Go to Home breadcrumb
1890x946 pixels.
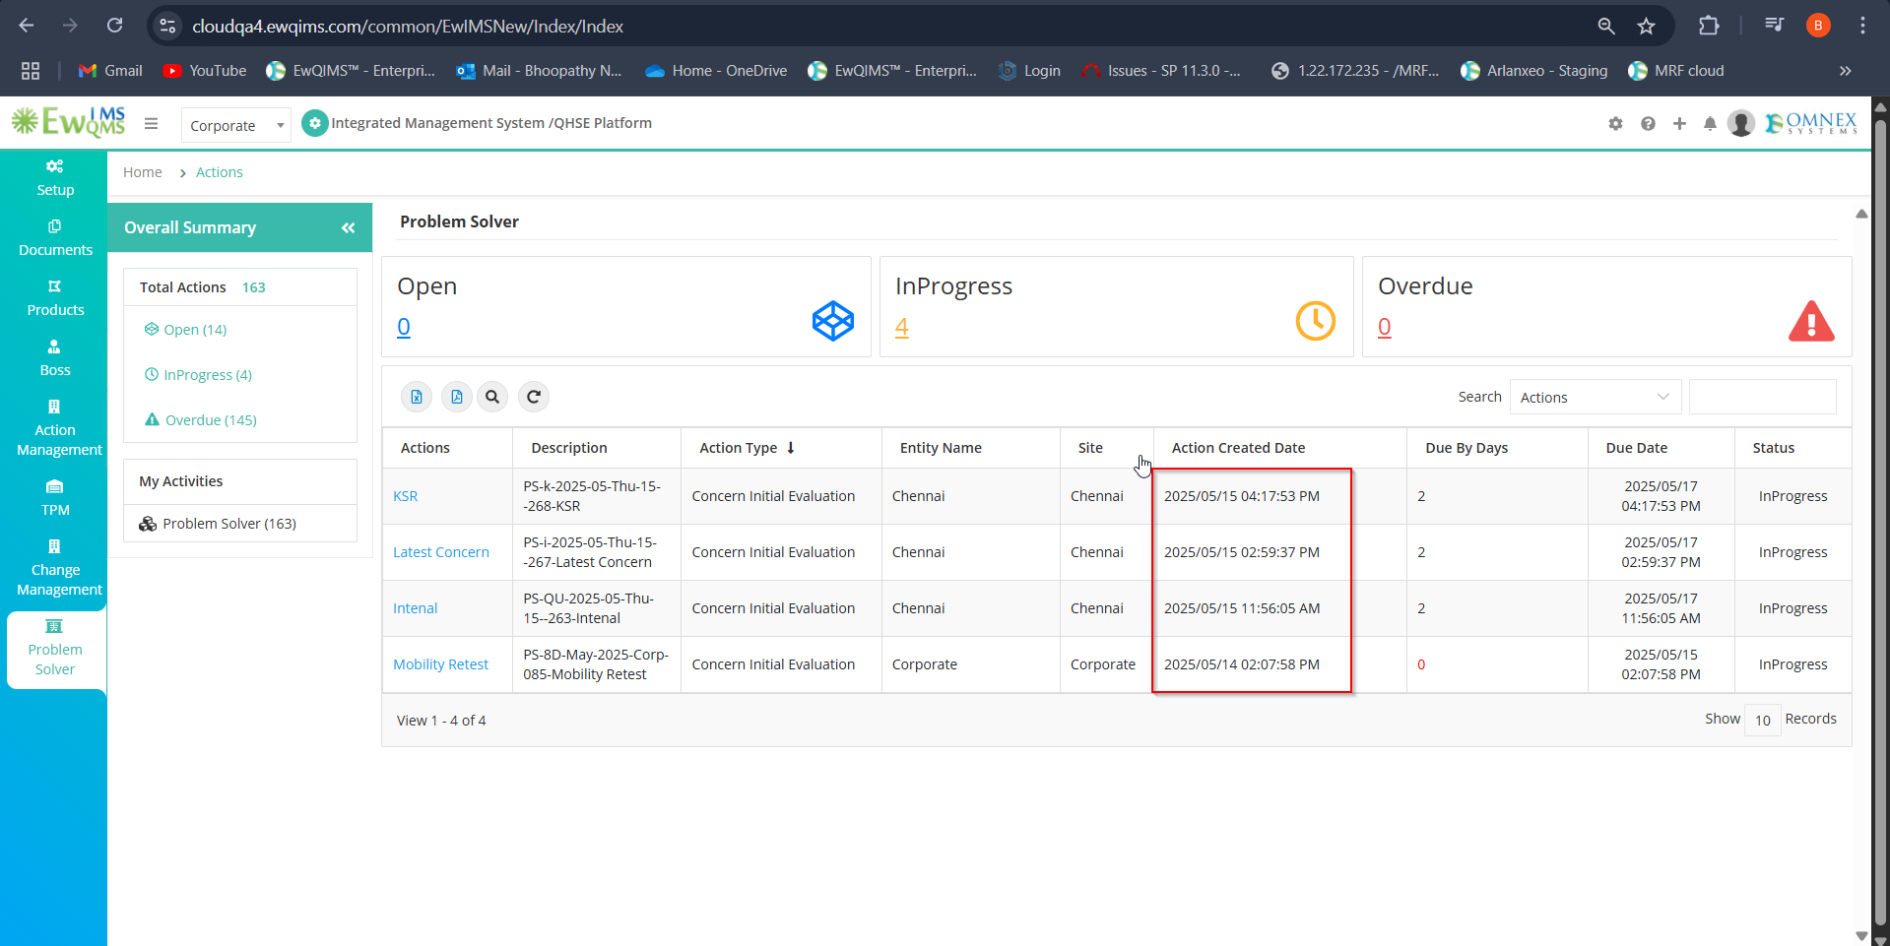[x=143, y=172]
